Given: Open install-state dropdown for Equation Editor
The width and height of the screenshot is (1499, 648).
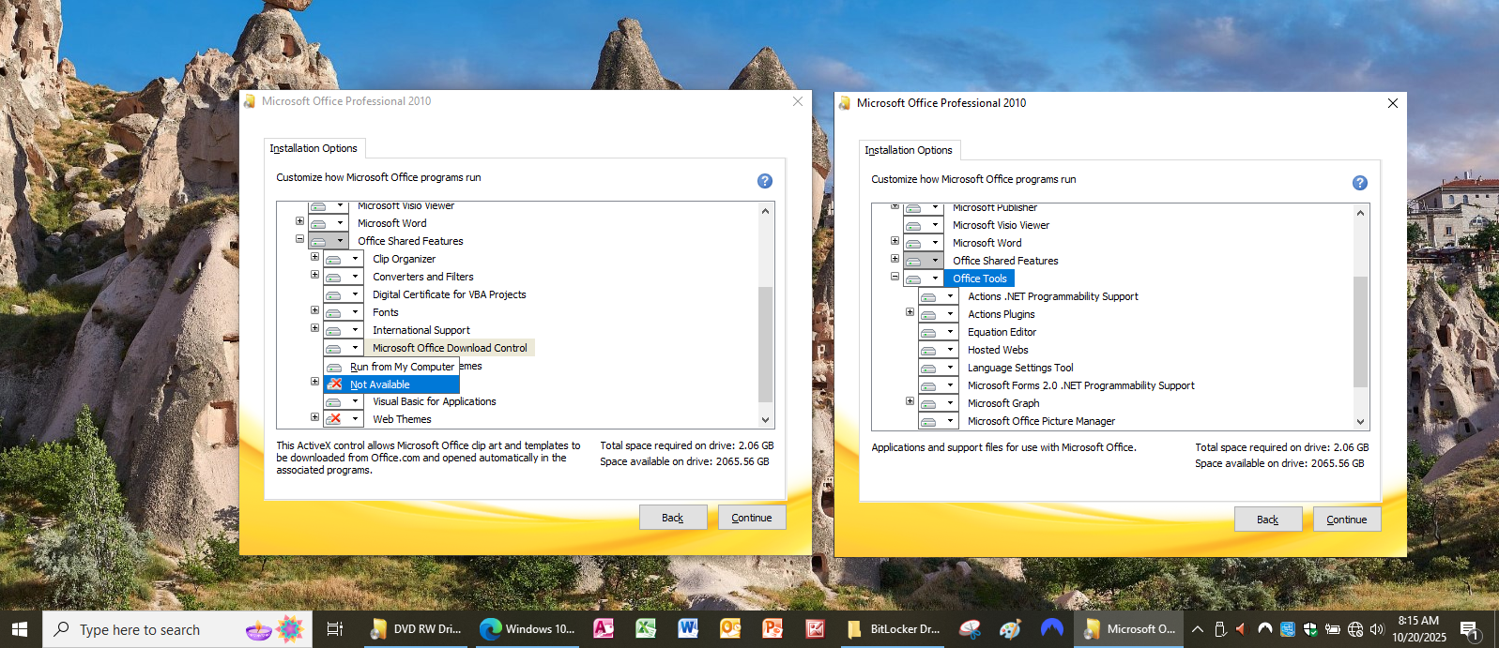Looking at the screenshot, I should (x=949, y=332).
